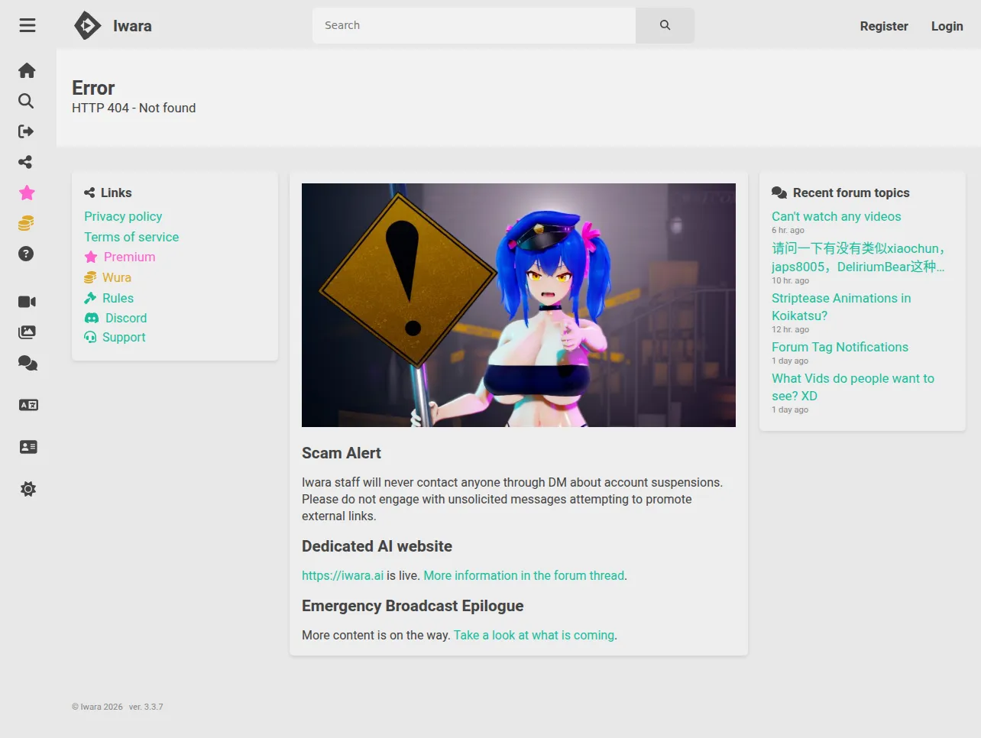981x738 pixels.
Task: Open the 'Forum Tag Notifications' topic
Action: 840,347
